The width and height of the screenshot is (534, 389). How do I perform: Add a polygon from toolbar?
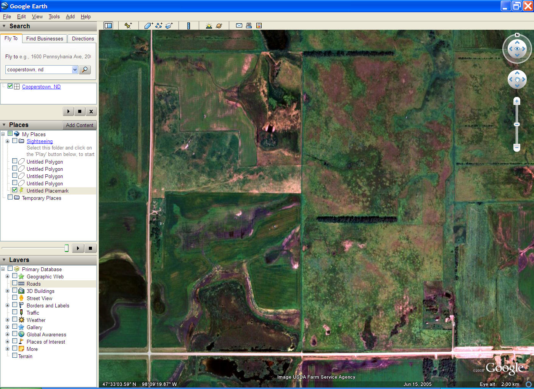point(149,26)
